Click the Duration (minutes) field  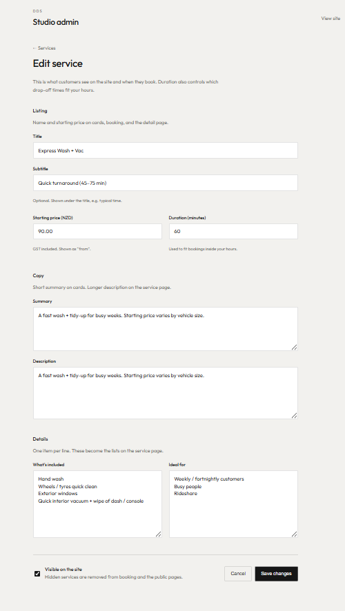coord(233,232)
